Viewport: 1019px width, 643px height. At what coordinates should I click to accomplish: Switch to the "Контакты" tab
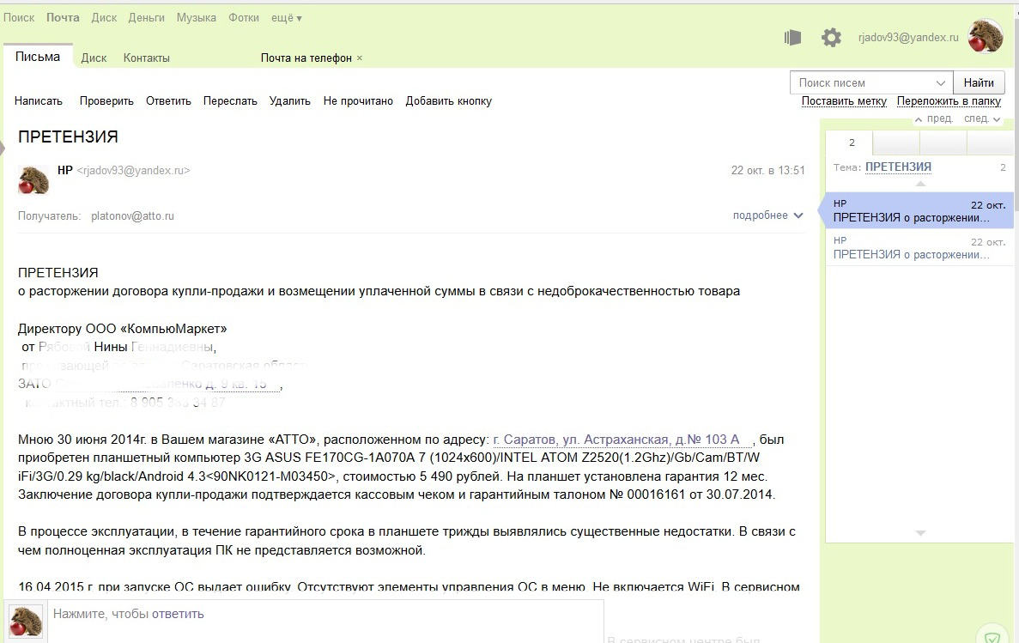pyautogui.click(x=147, y=58)
